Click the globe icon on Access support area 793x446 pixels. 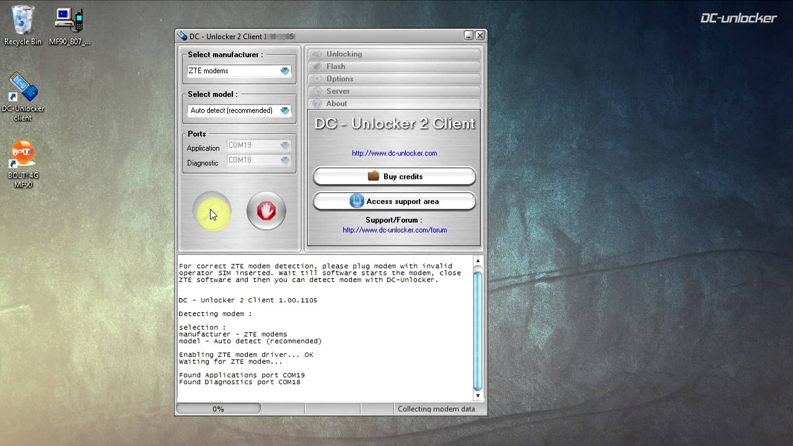coord(357,201)
